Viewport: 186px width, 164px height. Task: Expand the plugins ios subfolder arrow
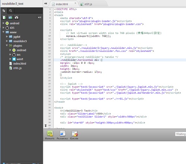coord(10,54)
